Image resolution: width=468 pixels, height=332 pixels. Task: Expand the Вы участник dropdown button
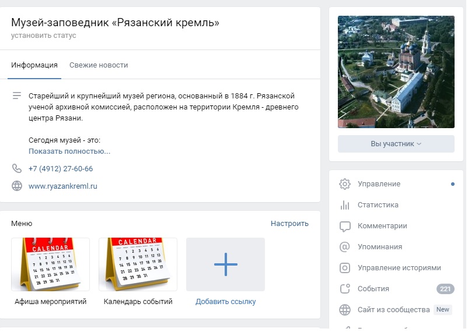[396, 144]
